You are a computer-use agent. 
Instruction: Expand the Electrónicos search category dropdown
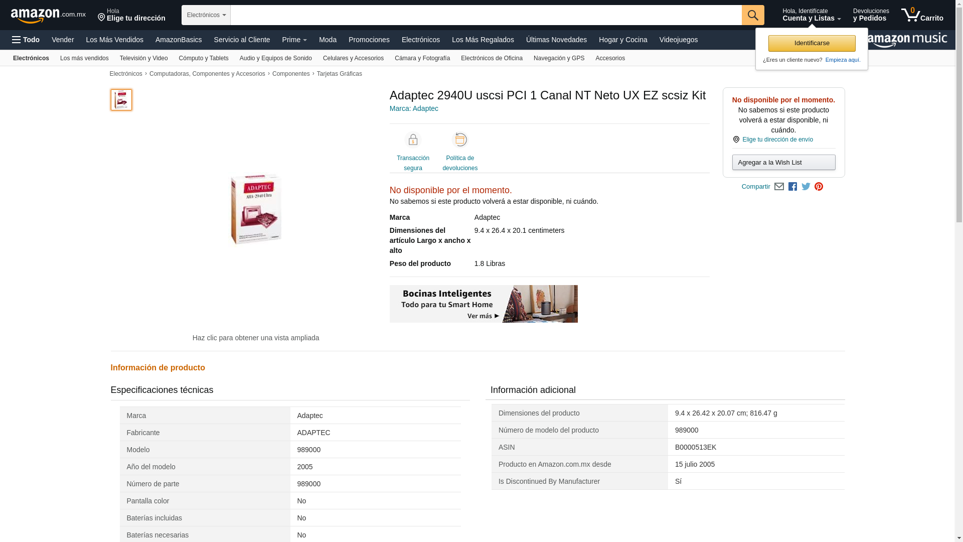pos(206,15)
